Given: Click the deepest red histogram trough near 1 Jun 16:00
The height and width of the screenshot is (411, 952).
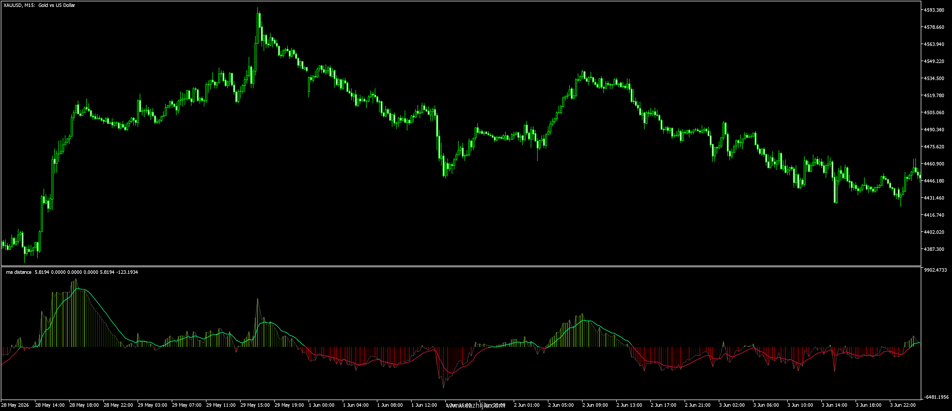Looking at the screenshot, I should 443,367.
